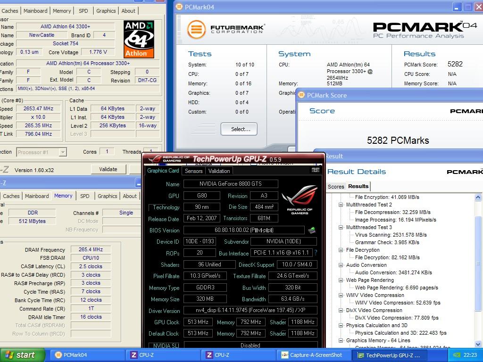The image size is (483, 362).
Task: Open the Validation tab in GPU-Z
Action: [219, 171]
